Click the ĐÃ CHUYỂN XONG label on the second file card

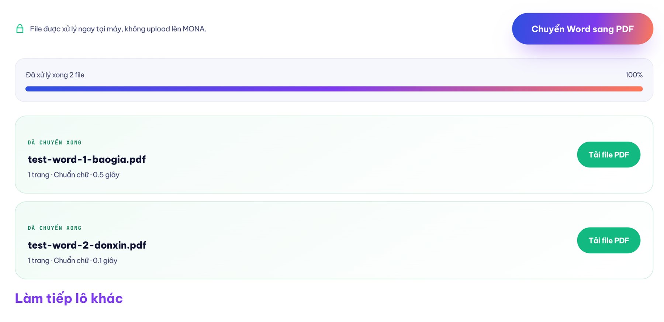55,228
